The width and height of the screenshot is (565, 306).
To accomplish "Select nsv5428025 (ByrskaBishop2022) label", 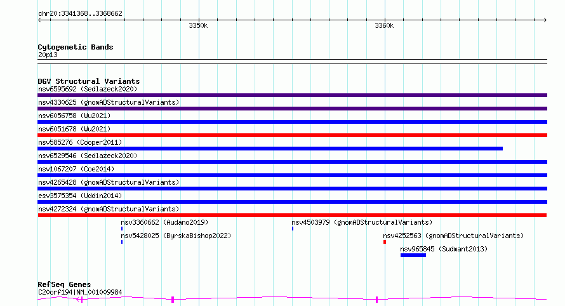I will click(x=176, y=236).
